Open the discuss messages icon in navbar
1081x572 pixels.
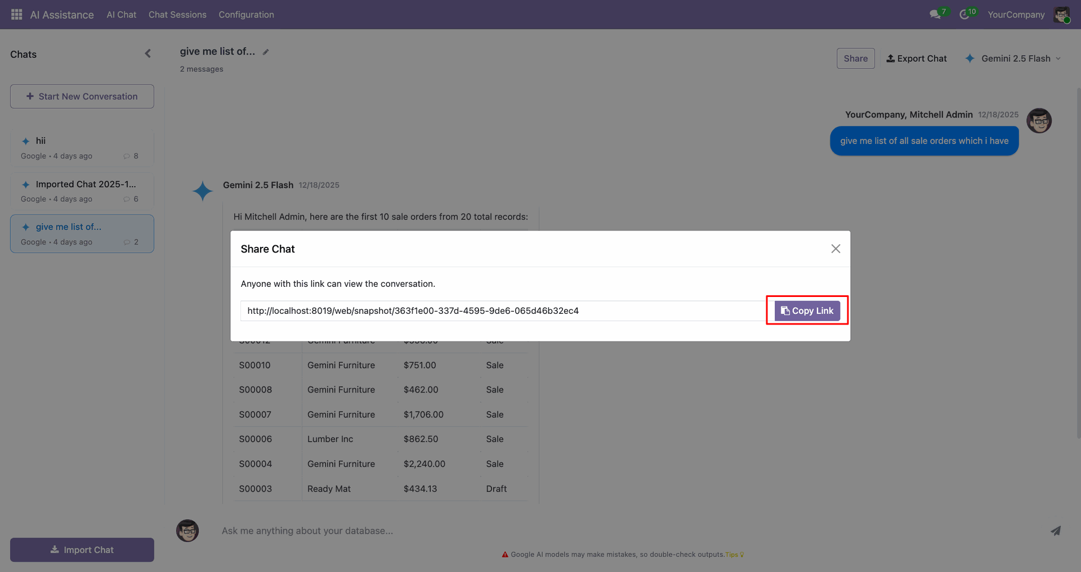(x=935, y=15)
